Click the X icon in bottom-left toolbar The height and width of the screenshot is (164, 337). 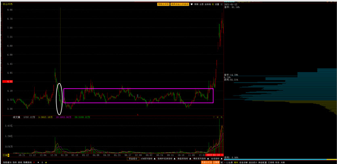tap(34, 162)
